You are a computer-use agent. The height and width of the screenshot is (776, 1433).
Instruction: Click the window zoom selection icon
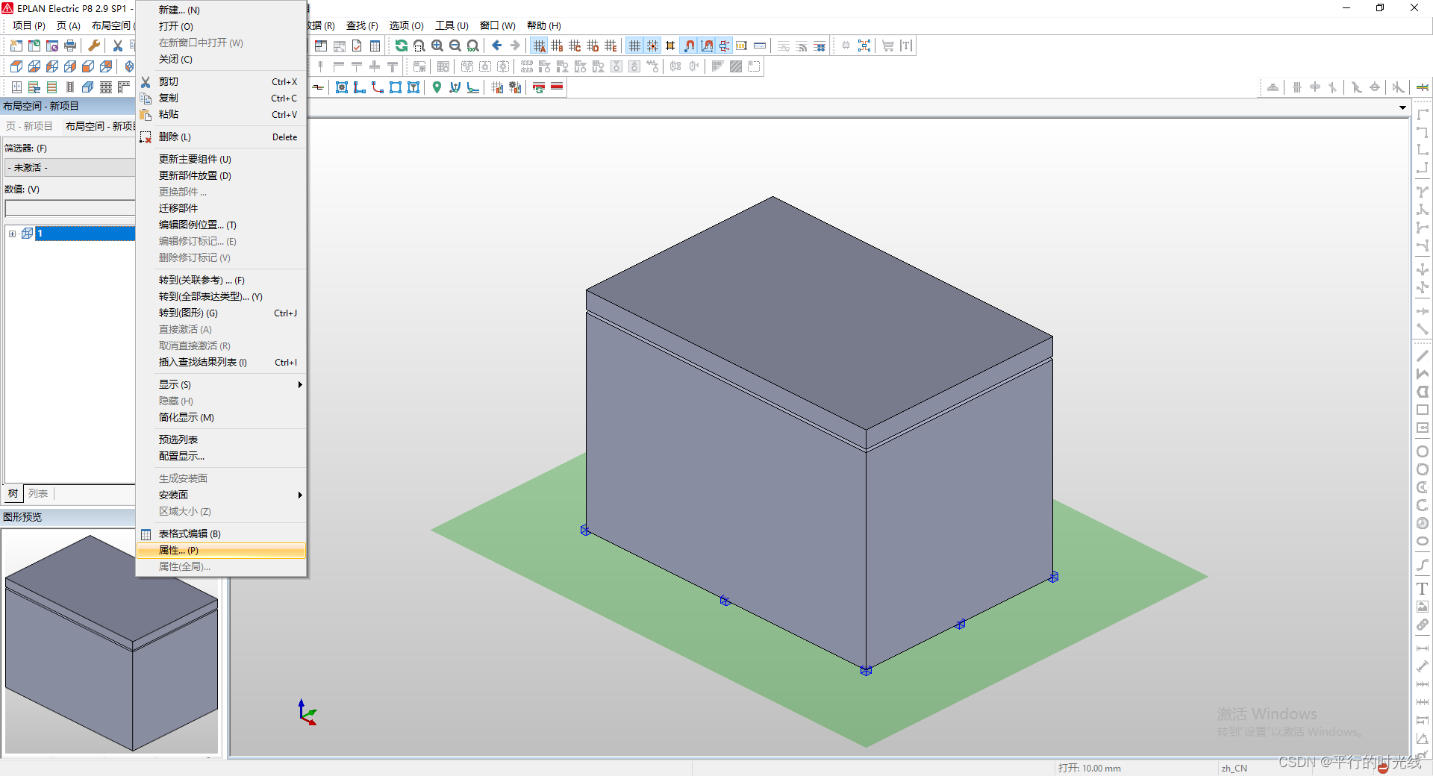419,46
